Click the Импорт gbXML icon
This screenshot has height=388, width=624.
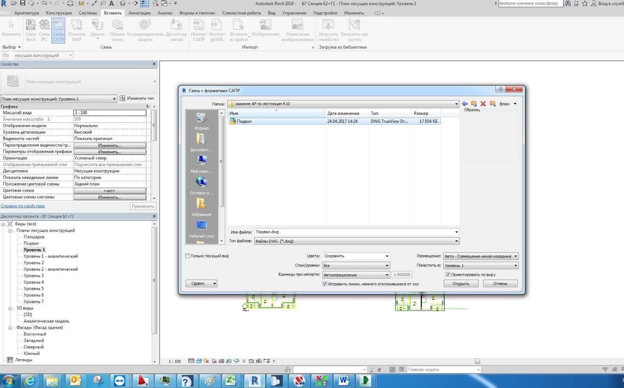click(216, 30)
